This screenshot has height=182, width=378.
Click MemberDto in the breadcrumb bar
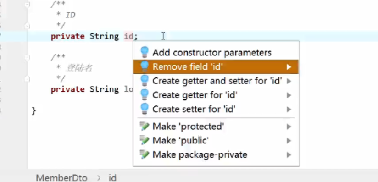tap(61, 178)
